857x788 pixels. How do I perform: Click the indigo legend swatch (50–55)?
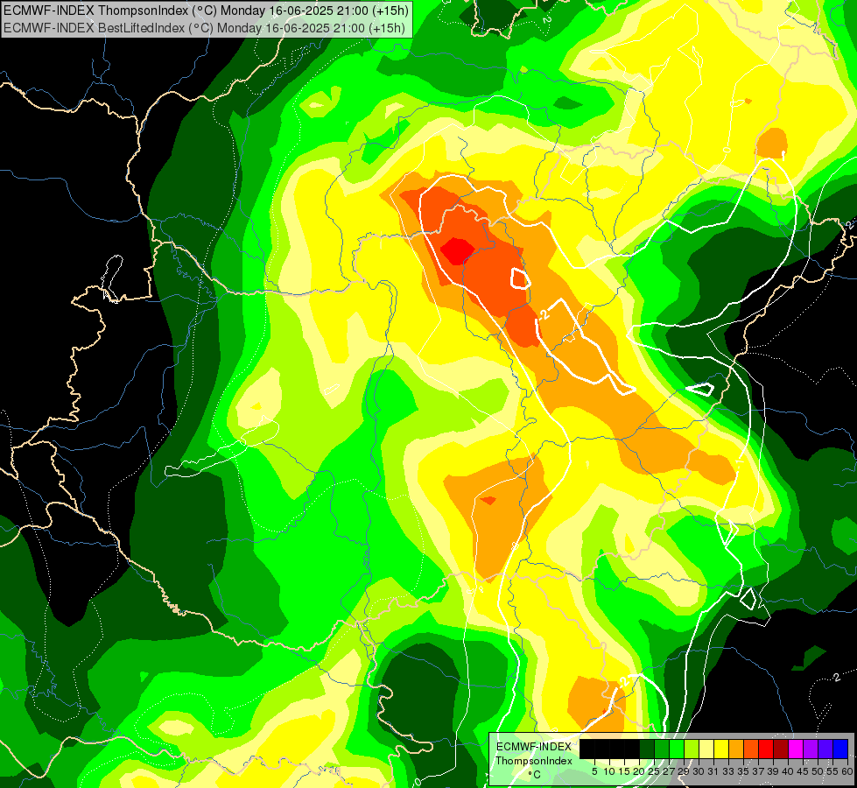pyautogui.click(x=825, y=749)
